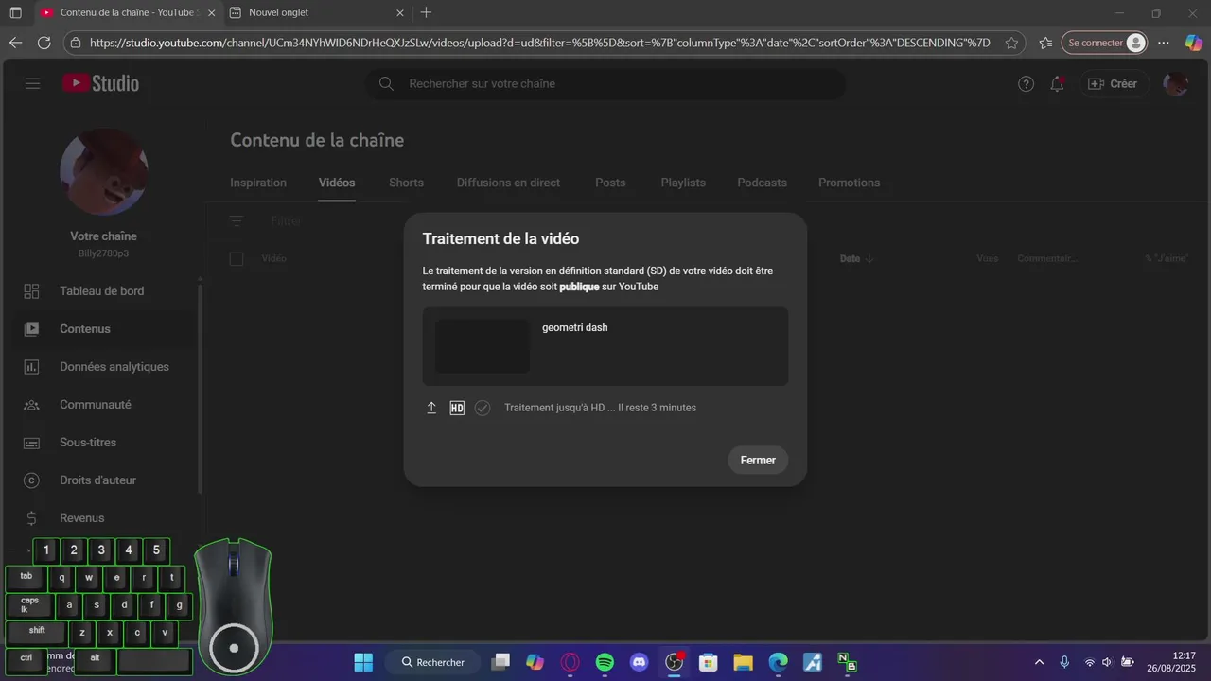Screen dimensions: 1211x681
Task: Open Droits d'auteur in sidebar
Action: click(101, 480)
